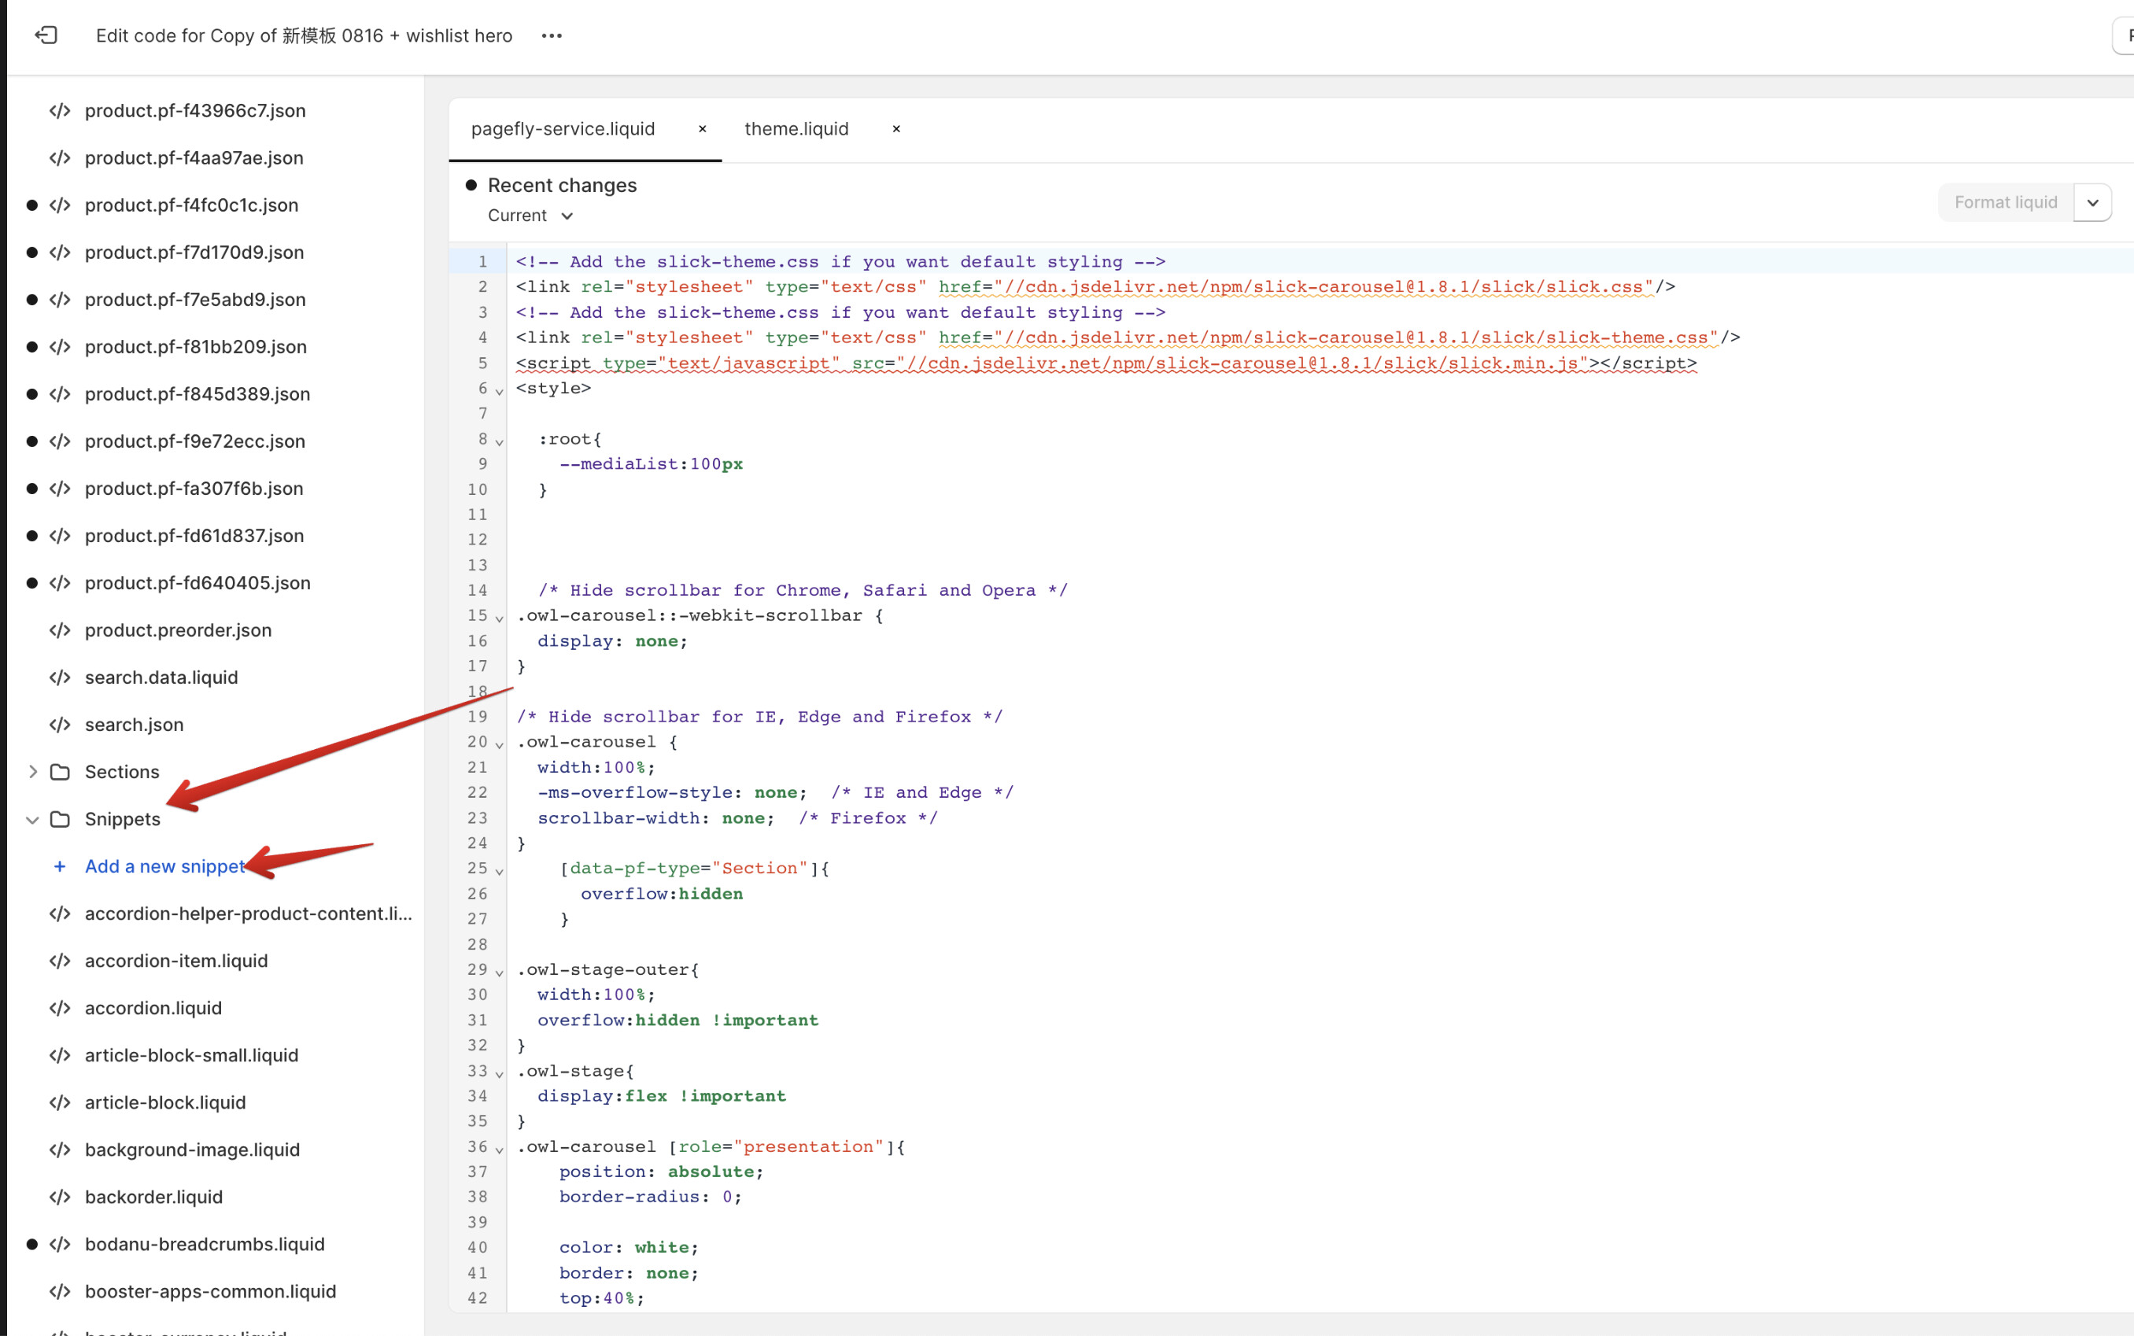Screen dimensions: 2134x1336
Task: Click code icon beside search.json
Action: click(x=60, y=725)
